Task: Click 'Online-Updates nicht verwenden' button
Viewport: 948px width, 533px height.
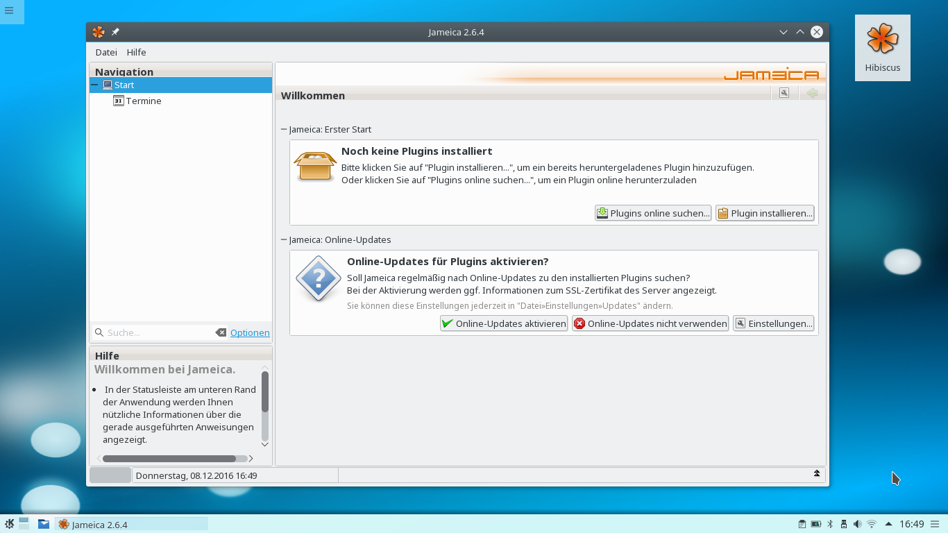Action: pyautogui.click(x=650, y=323)
